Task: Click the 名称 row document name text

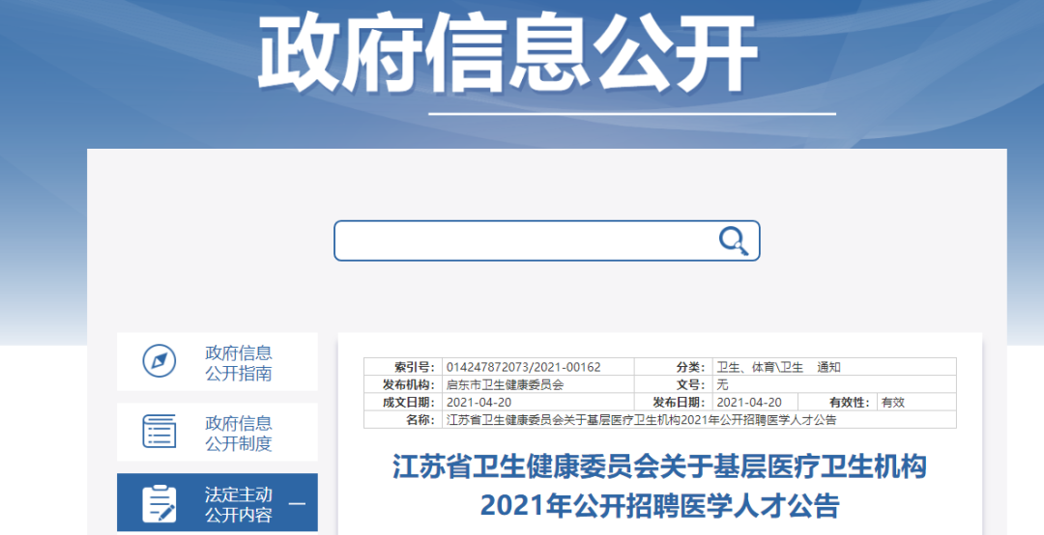Action: (x=640, y=420)
